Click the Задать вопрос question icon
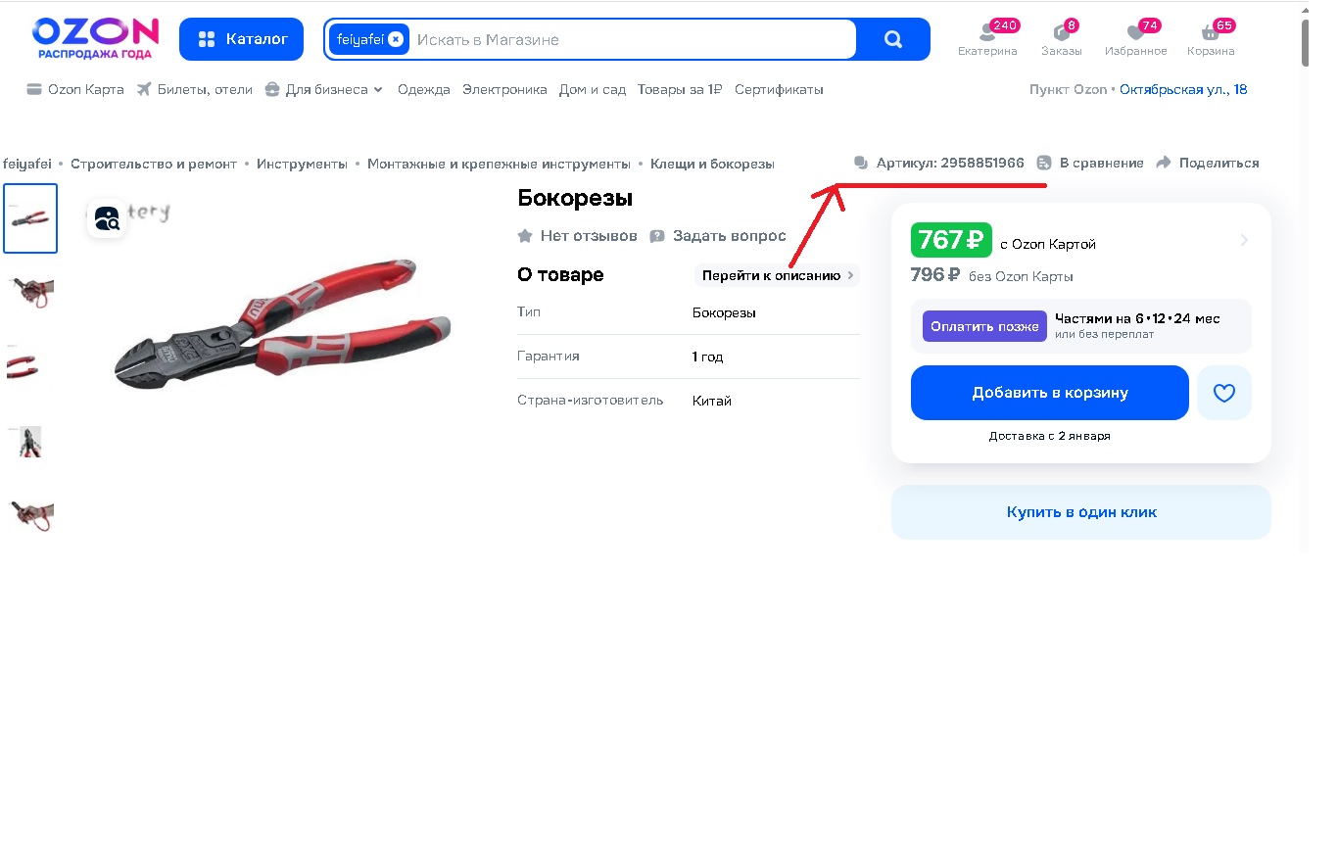Screen dimensions: 1338x858 click(659, 235)
